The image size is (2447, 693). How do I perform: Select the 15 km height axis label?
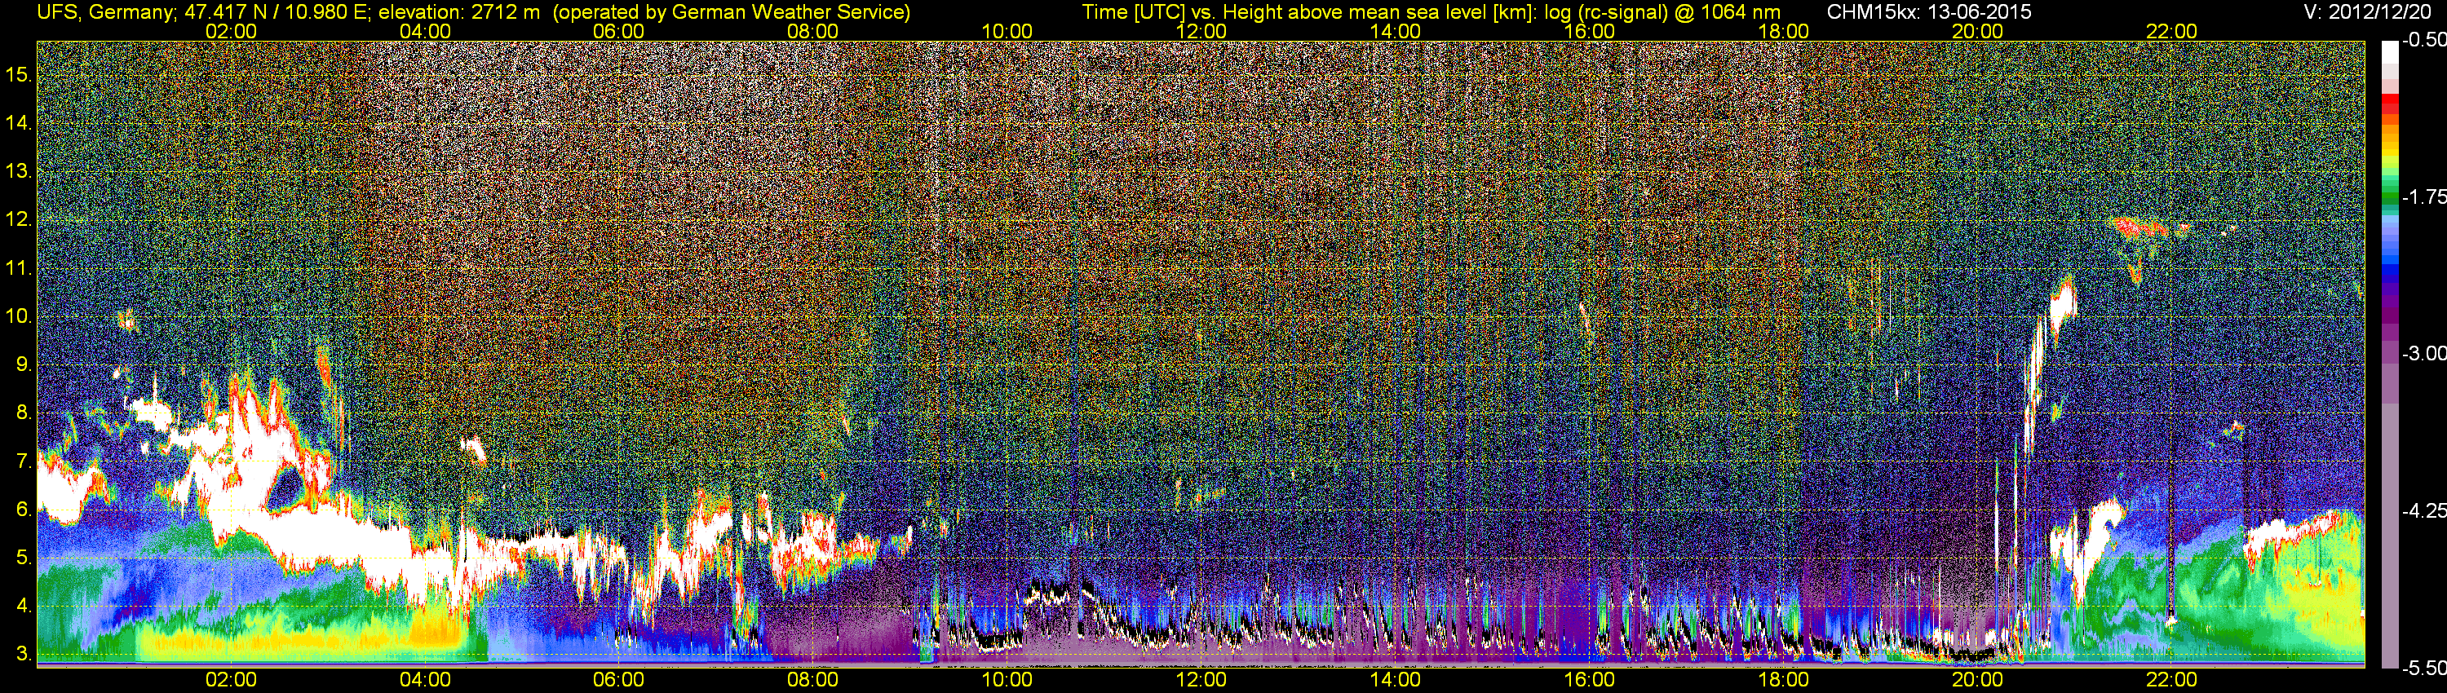[x=18, y=74]
